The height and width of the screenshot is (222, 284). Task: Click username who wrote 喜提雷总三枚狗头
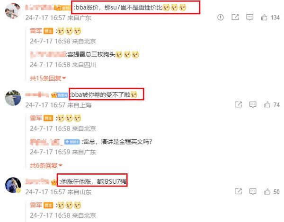48,55
